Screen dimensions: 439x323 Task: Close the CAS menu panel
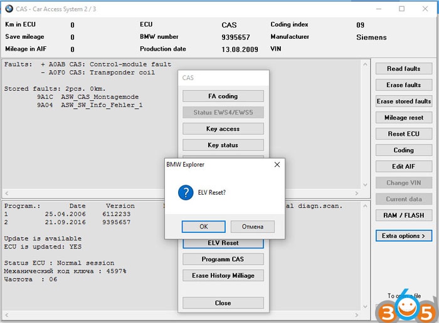(x=223, y=303)
